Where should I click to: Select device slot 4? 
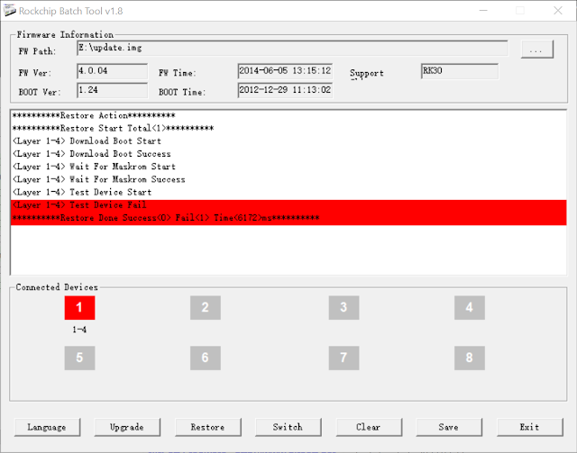point(470,308)
